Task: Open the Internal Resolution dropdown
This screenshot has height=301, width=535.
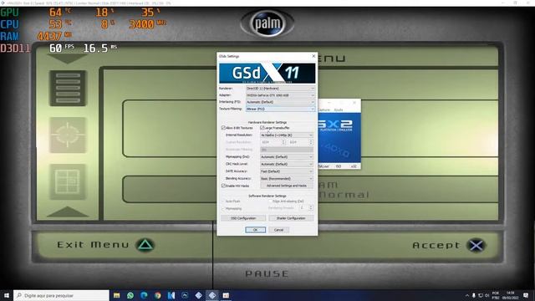Action: point(286,135)
